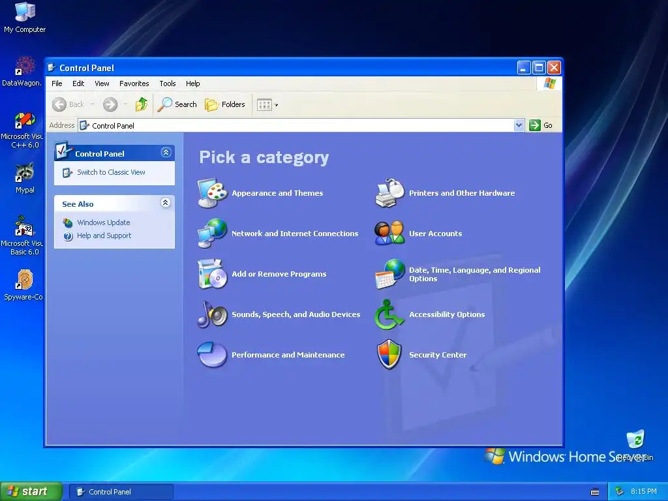The width and height of the screenshot is (668, 501).
Task: Select the DataWagon desktop shortcut
Action: coord(22,72)
